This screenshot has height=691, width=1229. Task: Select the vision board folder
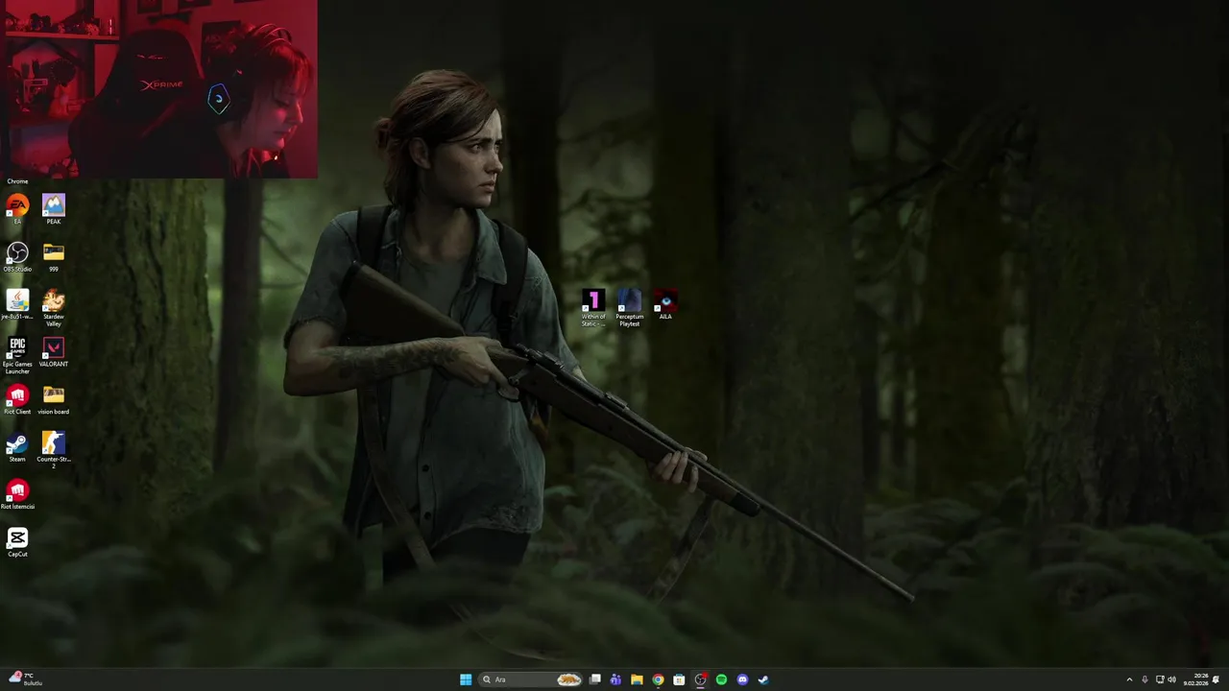click(x=54, y=399)
